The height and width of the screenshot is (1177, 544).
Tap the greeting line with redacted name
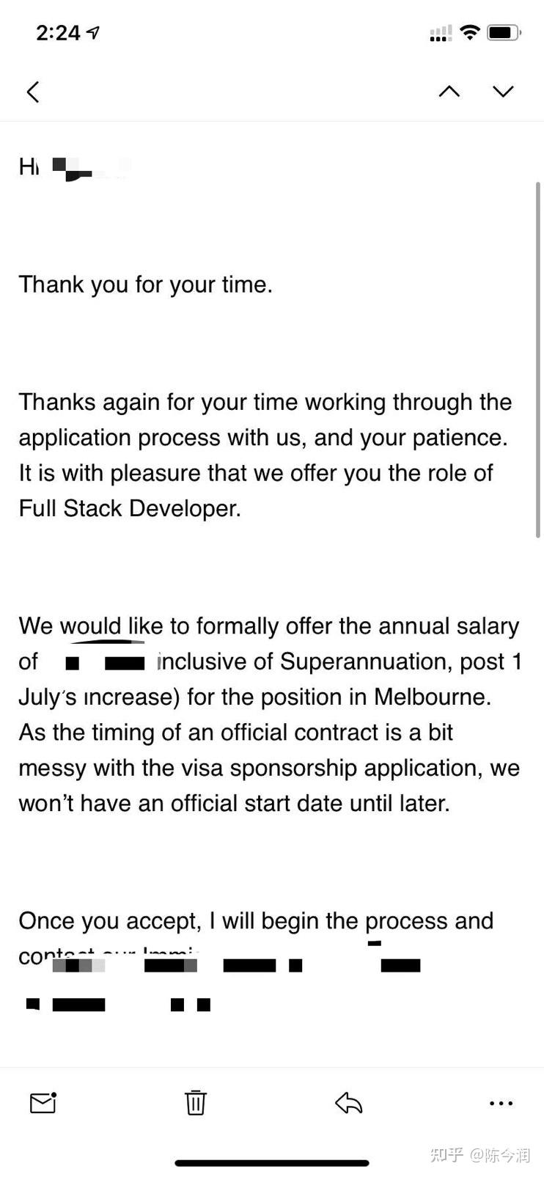73,167
